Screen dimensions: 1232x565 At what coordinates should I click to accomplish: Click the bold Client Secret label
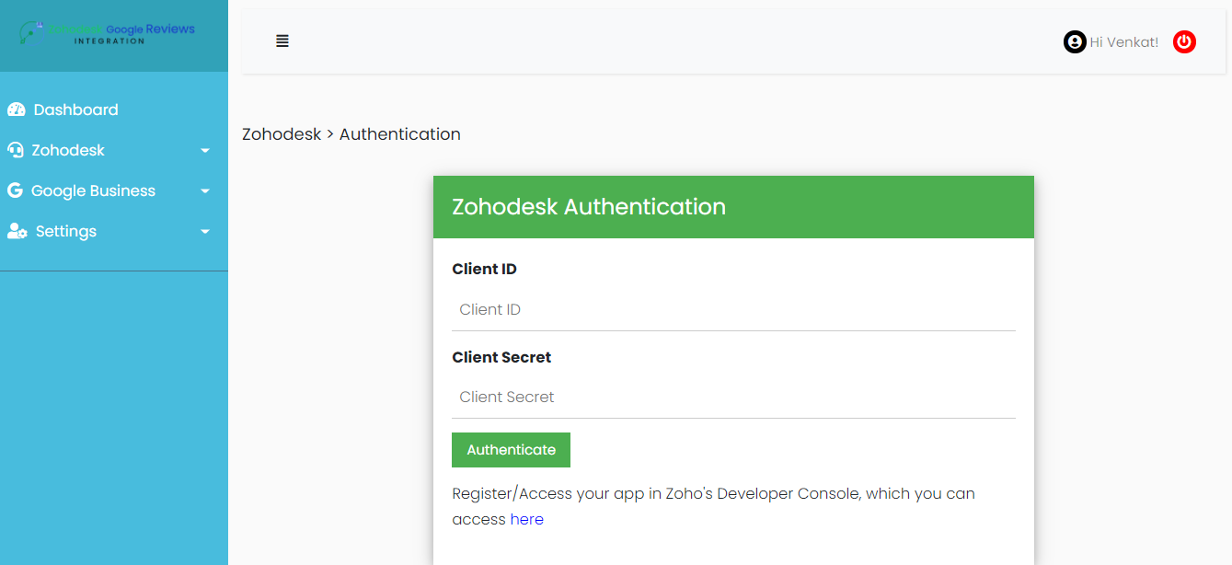tap(501, 357)
